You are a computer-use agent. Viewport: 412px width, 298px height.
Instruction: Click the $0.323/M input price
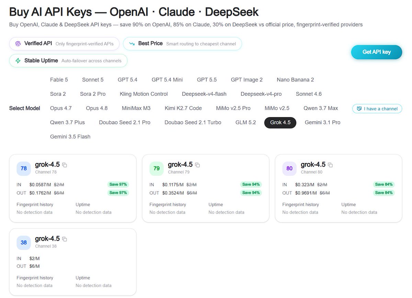pos(305,185)
